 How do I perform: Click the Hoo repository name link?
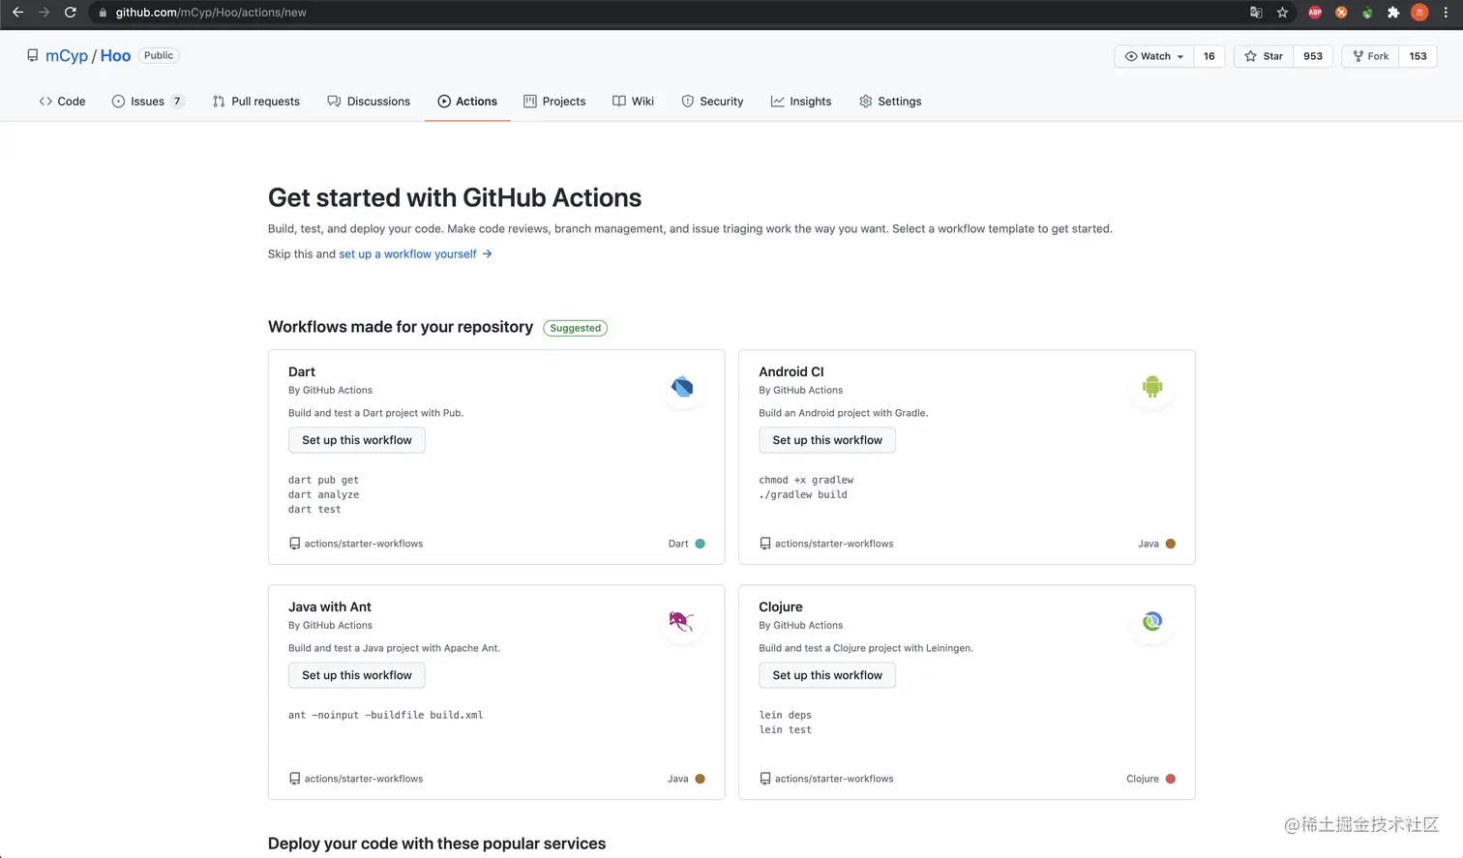(115, 56)
